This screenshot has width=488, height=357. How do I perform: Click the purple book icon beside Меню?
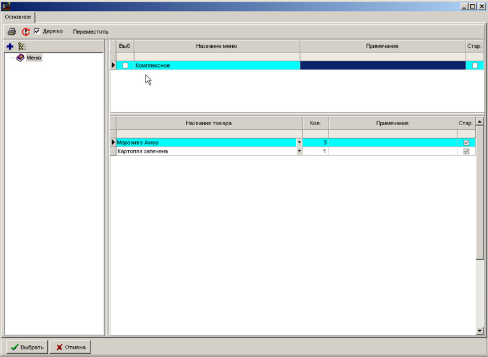[20, 58]
